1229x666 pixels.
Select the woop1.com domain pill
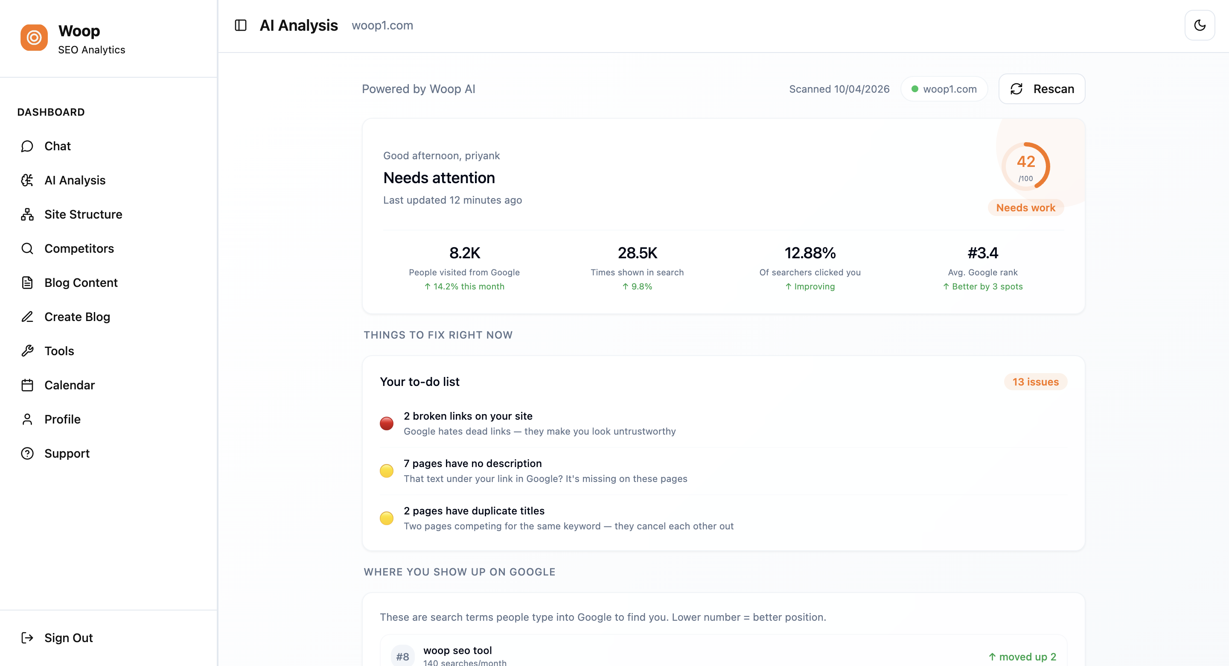pos(944,89)
